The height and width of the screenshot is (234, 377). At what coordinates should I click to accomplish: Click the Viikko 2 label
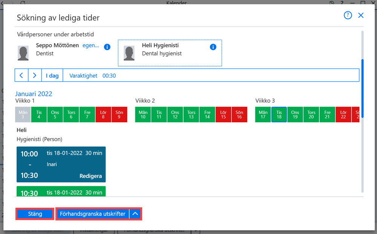pos(145,100)
